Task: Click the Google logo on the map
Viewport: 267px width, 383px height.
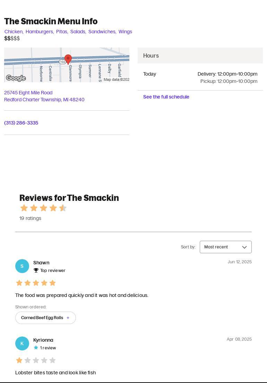Action: point(16,78)
